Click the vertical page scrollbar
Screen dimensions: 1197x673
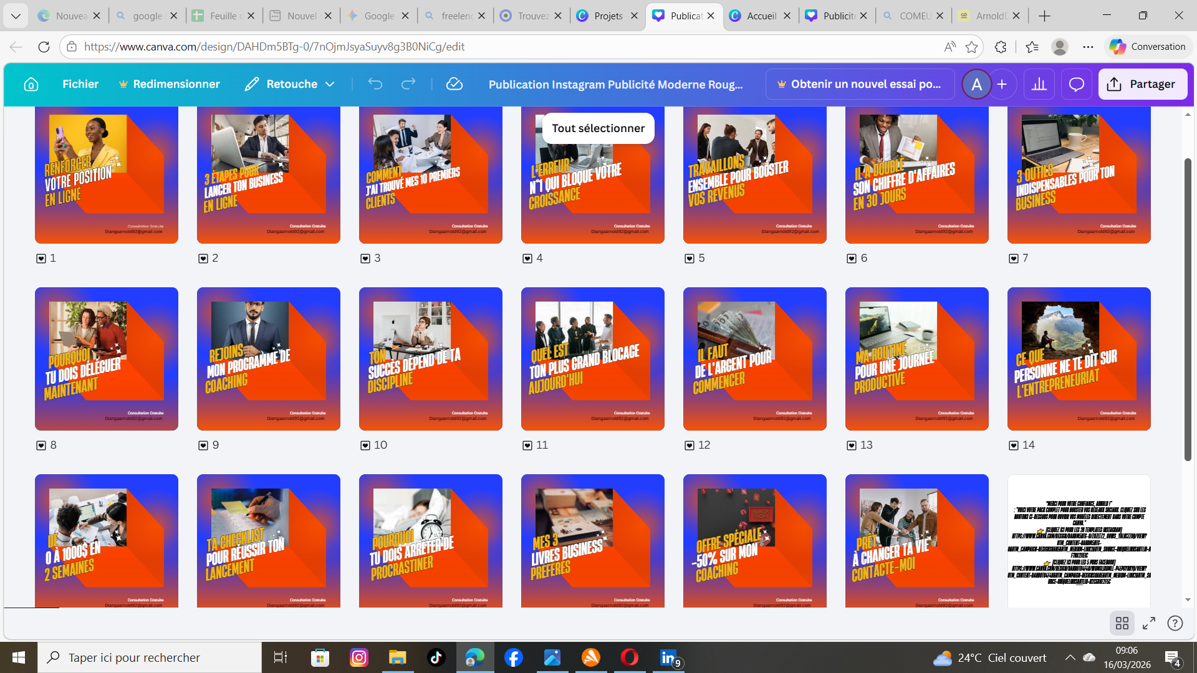(1188, 310)
